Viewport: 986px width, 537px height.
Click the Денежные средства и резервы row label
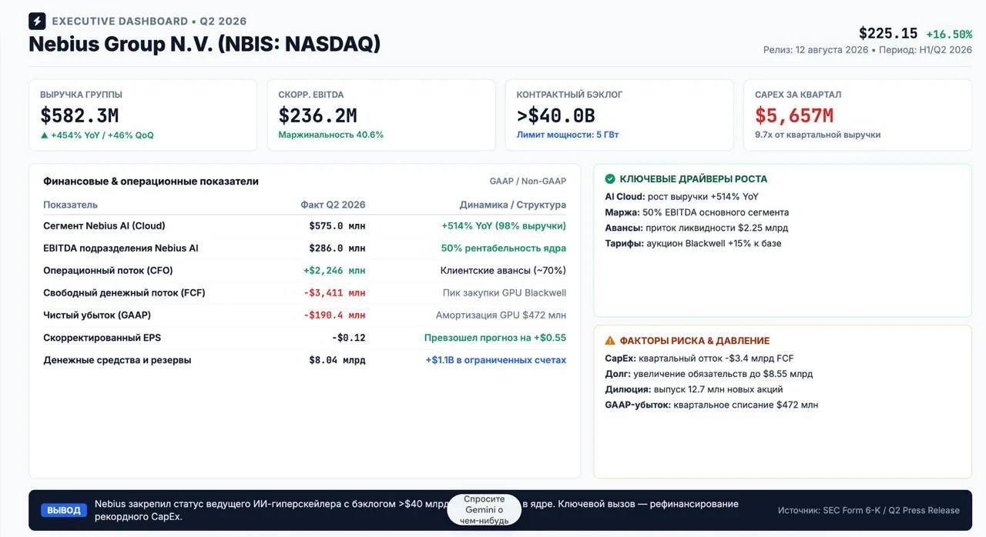117,360
